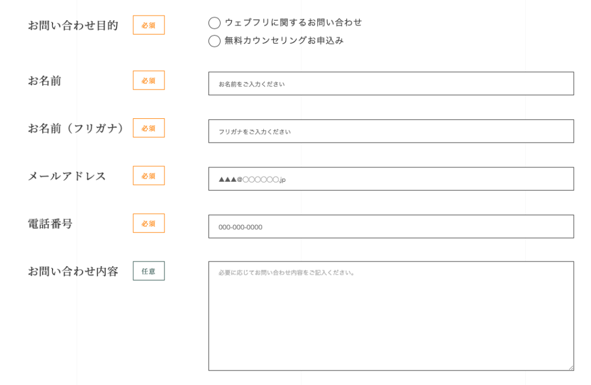The image size is (591, 385).
Task: Select the ウェブフリに関するお問い合わせ radio button
Action: (x=215, y=23)
